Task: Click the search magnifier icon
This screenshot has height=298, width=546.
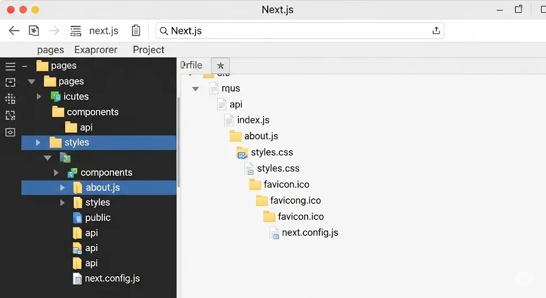Action: coord(164,31)
